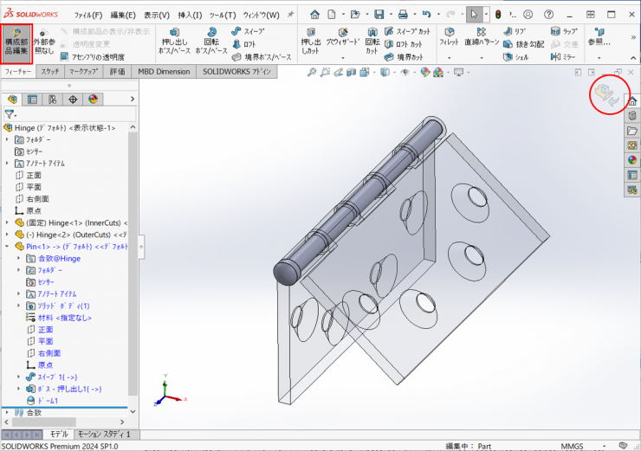
Task: Click the Zoom to Fit magnifier icon
Action: [313, 73]
